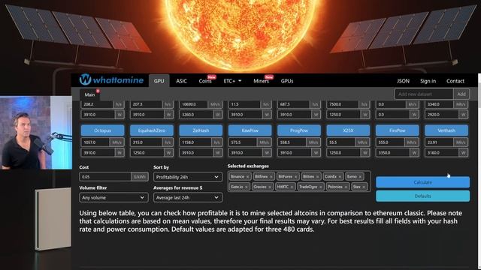This screenshot has width=481, height=270.
Task: Open the Miners page
Action: click(262, 81)
